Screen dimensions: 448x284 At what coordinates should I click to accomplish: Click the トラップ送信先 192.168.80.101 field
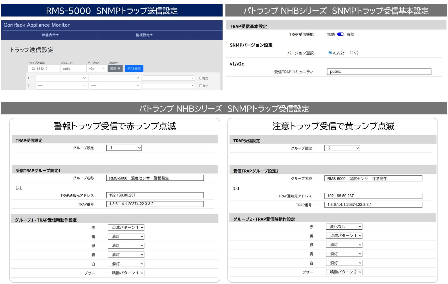(43, 69)
